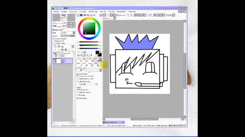
Task: Create a new linework layer
Action: pos(59,46)
